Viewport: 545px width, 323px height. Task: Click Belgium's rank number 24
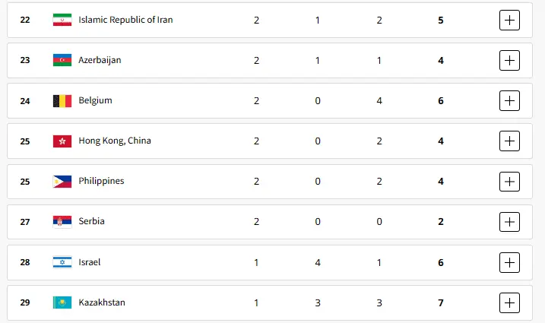(x=25, y=100)
